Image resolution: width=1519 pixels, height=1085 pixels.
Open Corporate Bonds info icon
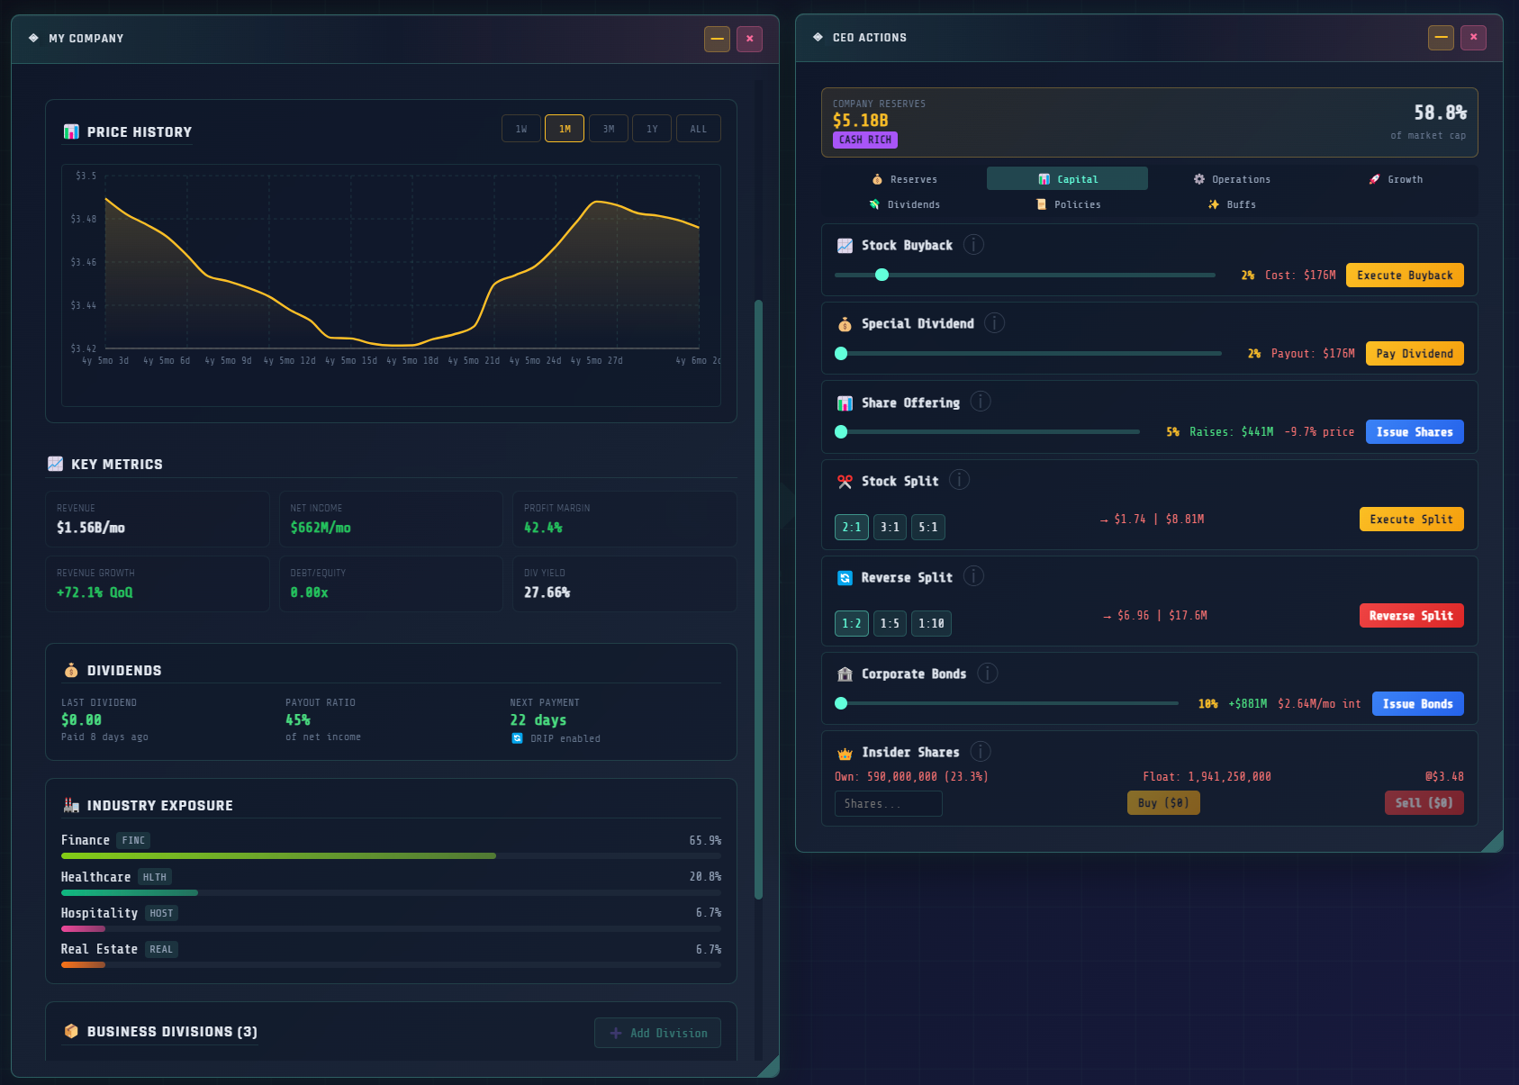pyautogui.click(x=988, y=674)
